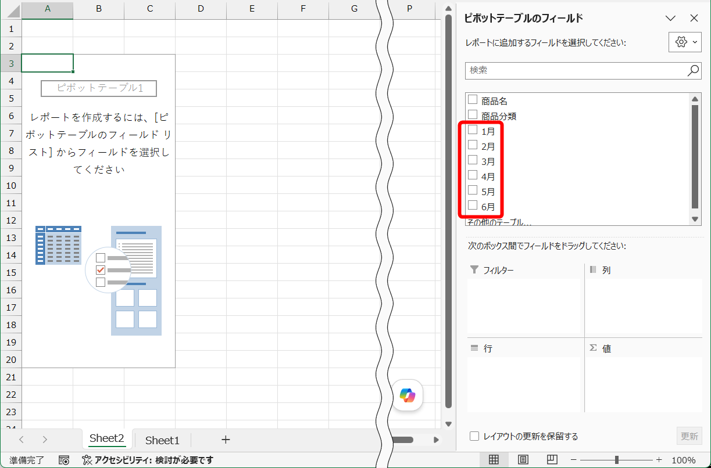Open the Copilot floating icon

tap(408, 396)
